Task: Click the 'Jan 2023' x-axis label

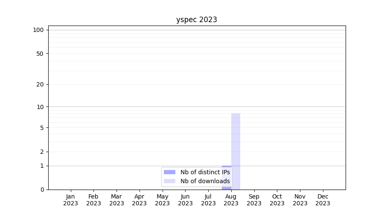Action: coord(71,200)
